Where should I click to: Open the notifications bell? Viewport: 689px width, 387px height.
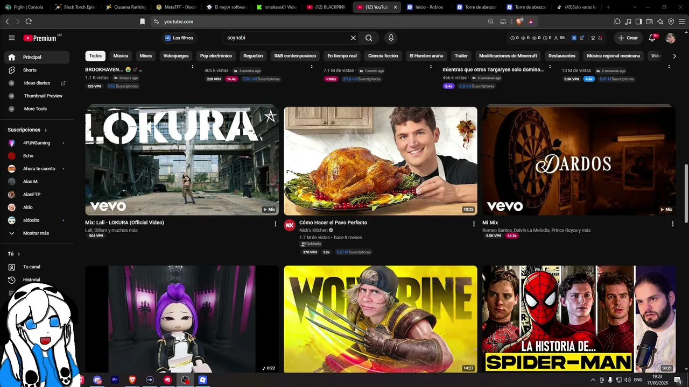click(652, 38)
